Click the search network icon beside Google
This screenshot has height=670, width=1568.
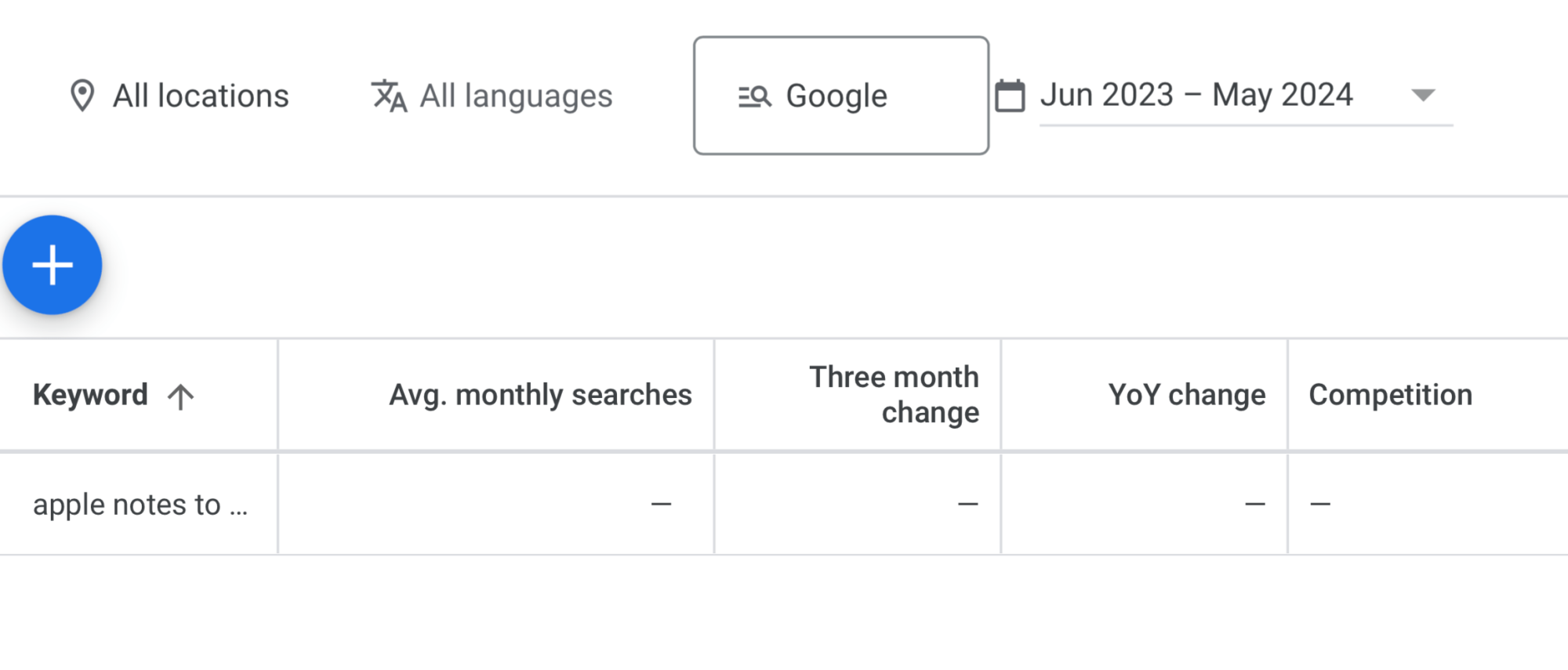tap(755, 96)
